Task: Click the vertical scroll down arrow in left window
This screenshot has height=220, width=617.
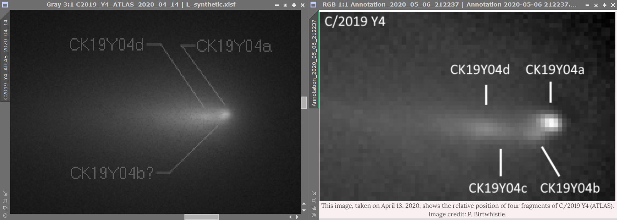Action: (x=304, y=210)
